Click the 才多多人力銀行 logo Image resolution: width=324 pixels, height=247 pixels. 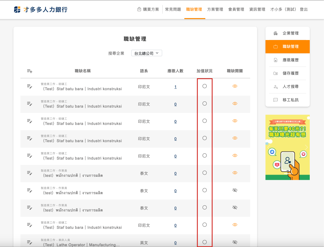coord(41,10)
